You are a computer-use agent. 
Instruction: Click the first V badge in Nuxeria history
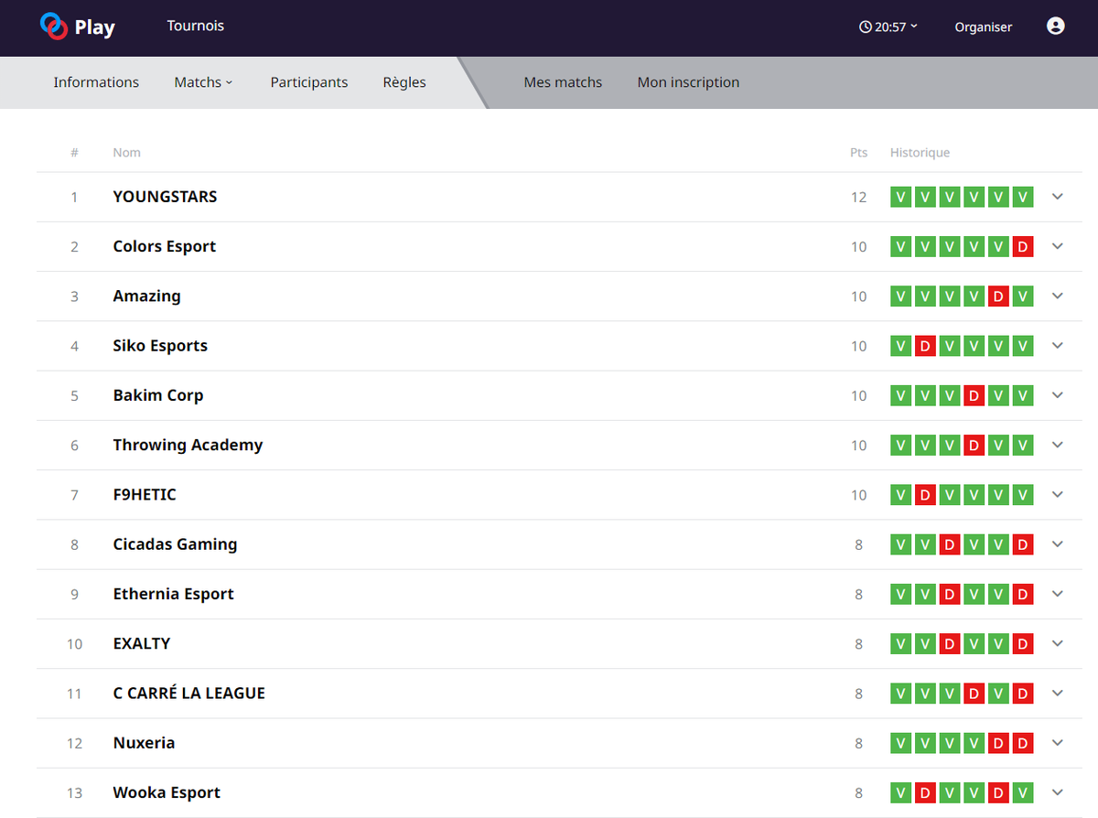tap(900, 743)
